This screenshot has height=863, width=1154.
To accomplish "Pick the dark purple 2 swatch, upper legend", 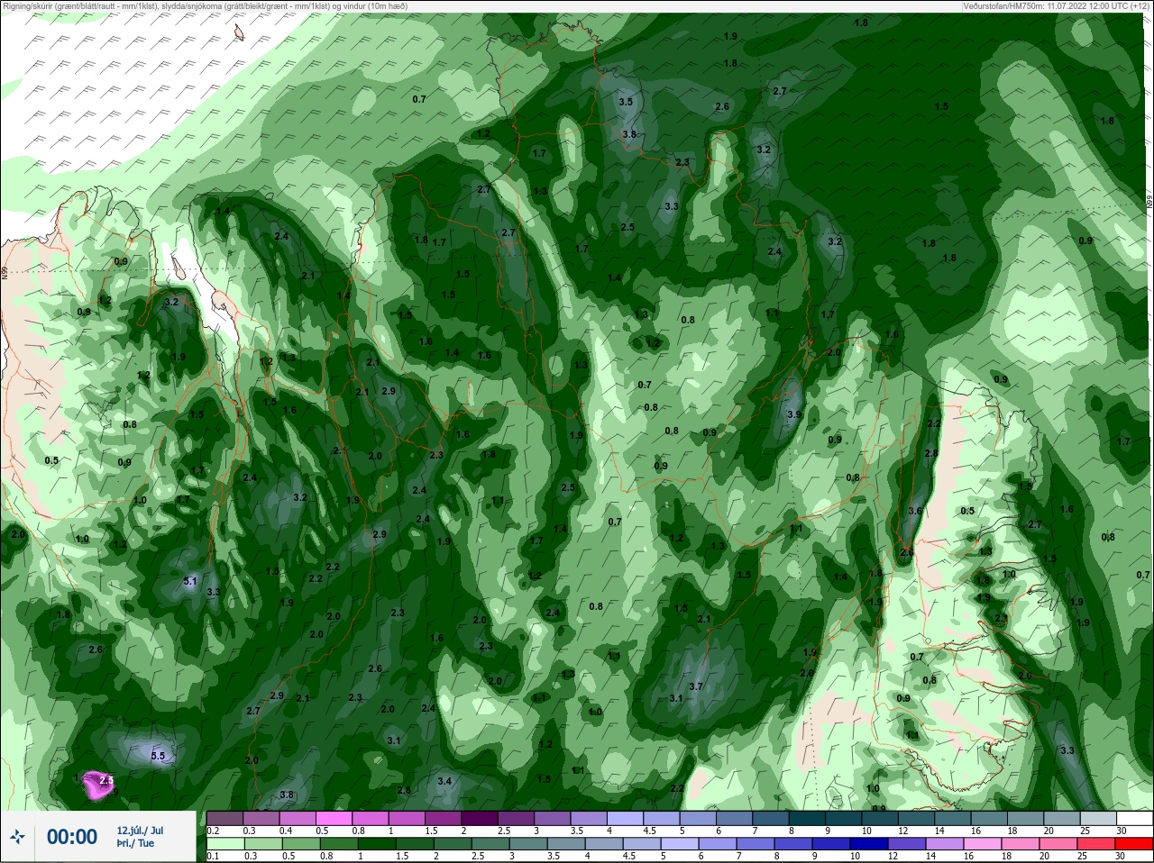I will pyautogui.click(x=481, y=818).
